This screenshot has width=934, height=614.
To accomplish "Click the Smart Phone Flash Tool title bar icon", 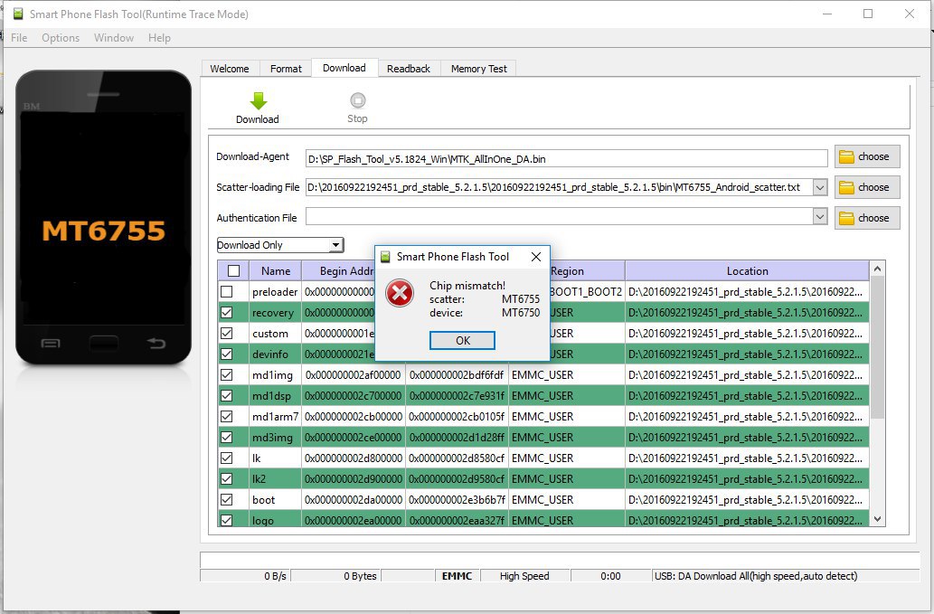I will [18, 14].
